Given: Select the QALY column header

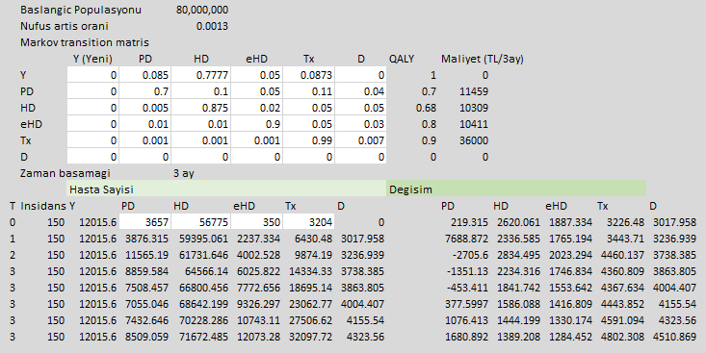Looking at the screenshot, I should tap(402, 59).
